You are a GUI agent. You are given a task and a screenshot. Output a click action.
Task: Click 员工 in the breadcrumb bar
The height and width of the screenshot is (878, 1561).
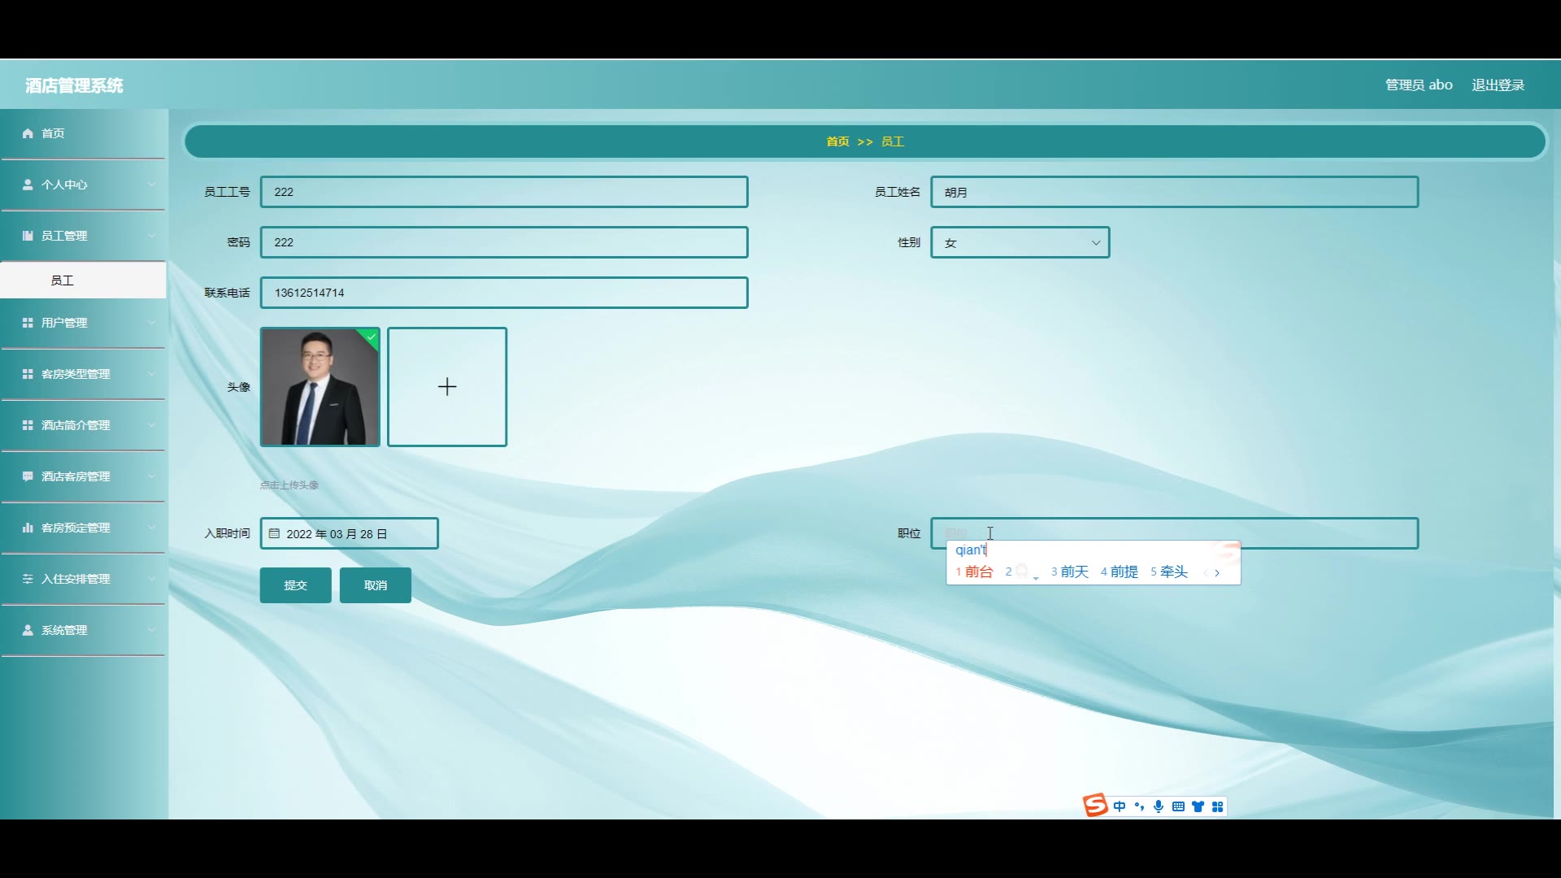893,141
